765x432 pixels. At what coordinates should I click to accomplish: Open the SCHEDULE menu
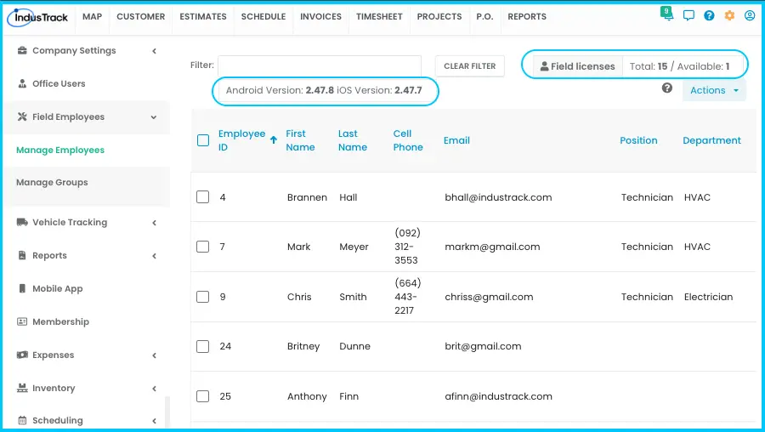point(263,17)
